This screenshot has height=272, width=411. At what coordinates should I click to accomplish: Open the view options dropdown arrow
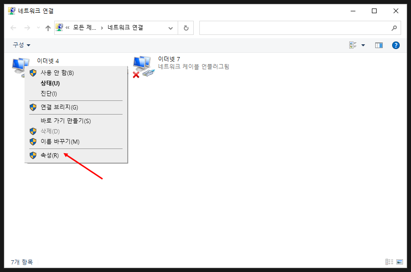tap(363, 45)
